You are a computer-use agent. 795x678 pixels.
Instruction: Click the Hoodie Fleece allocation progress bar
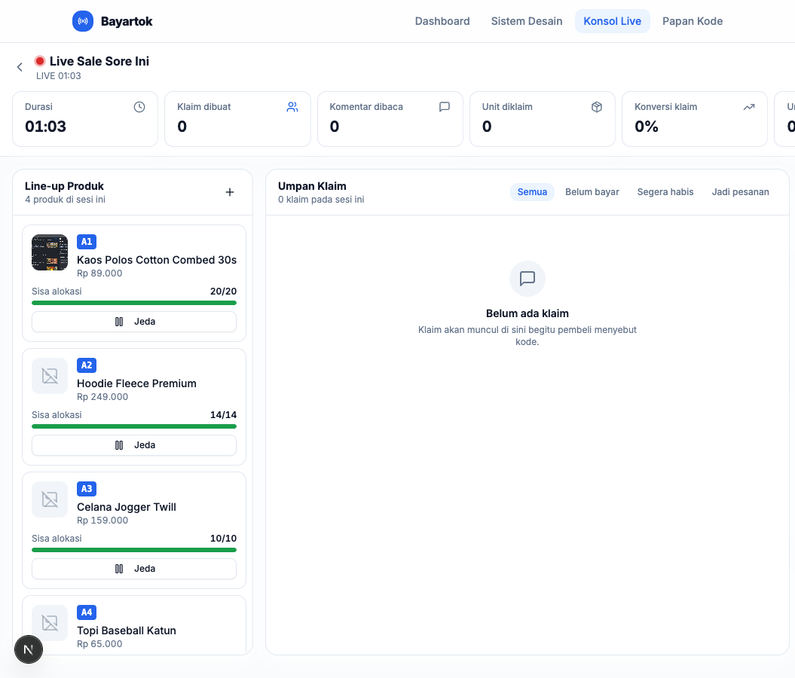(x=134, y=426)
